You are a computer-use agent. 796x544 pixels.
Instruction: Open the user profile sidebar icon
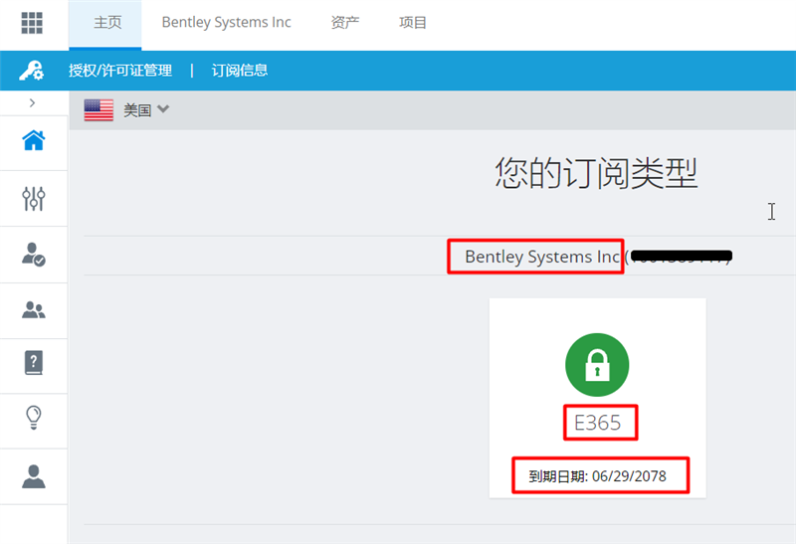[x=34, y=476]
